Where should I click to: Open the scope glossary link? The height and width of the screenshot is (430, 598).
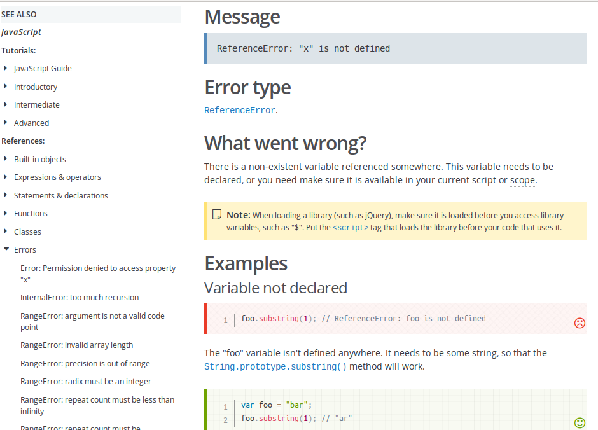tap(523, 181)
